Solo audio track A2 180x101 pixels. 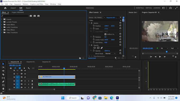tap(29, 84)
